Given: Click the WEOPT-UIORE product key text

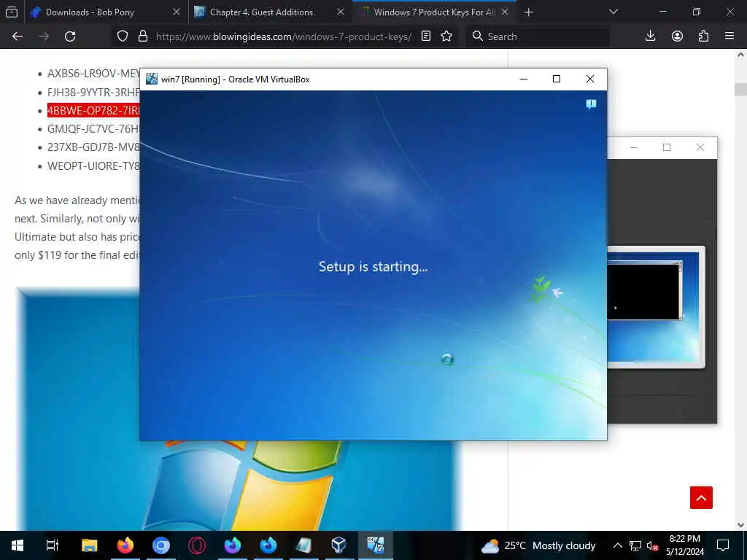Looking at the screenshot, I should tap(93, 166).
